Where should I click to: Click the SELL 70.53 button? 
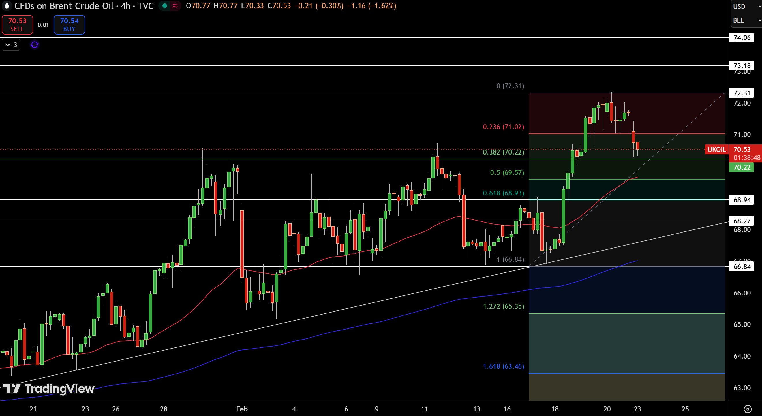(18, 25)
